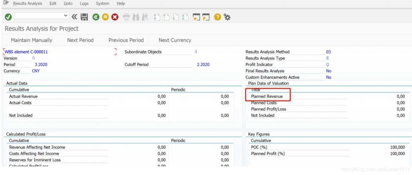This screenshot has height=175, width=412.
Task: Click Costs Affecting Net Income label
Action: 34,153
